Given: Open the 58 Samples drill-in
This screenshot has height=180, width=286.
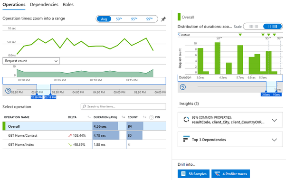Looking at the screenshot, I should coord(193,174).
